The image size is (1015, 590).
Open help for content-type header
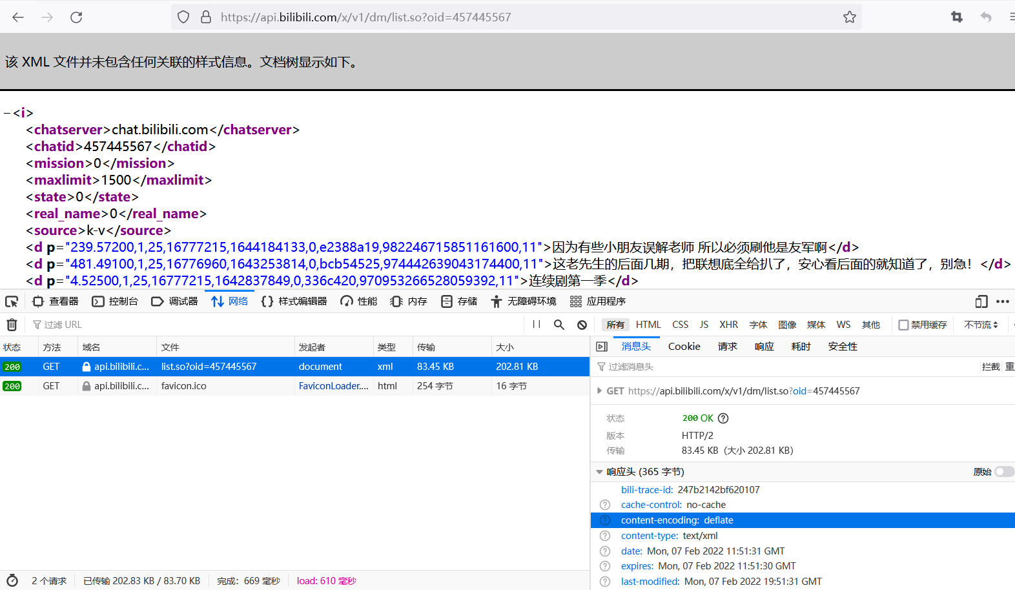click(605, 536)
